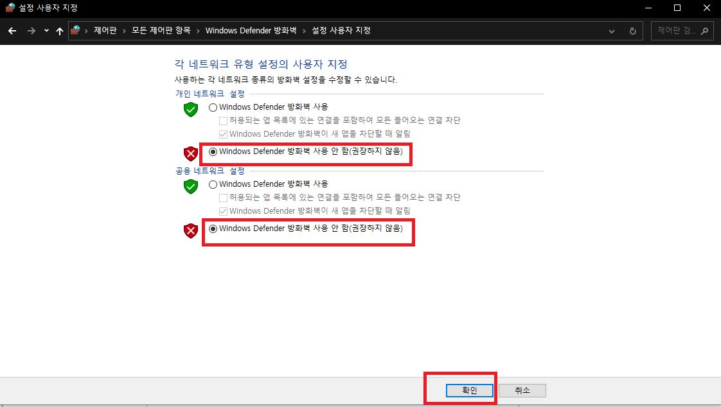Close the 설정 사용자 지정 window
This screenshot has height=407, width=721.
[707, 8]
